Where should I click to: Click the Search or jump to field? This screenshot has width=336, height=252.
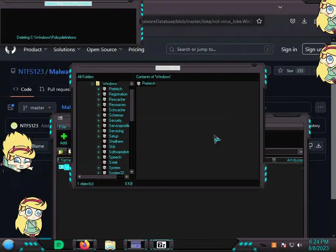220,49
